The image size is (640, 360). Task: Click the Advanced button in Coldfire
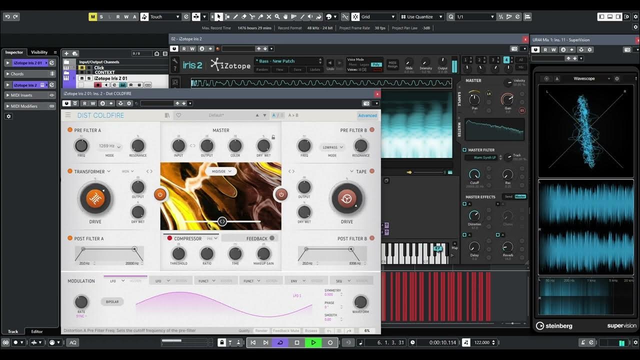click(x=367, y=115)
